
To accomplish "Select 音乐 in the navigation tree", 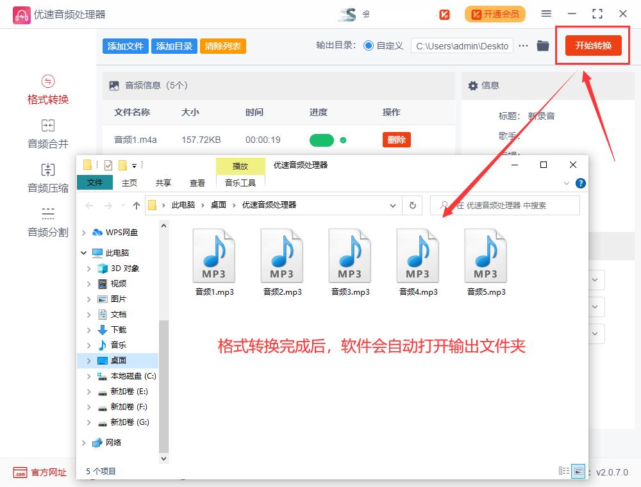I will click(118, 345).
